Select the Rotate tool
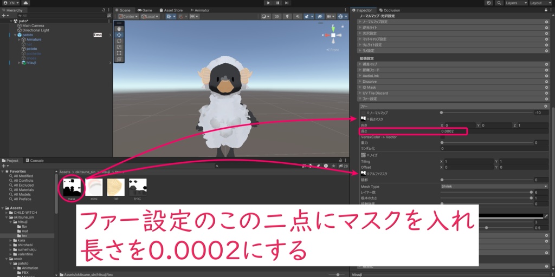Screen dimensions: 555x277 (x=119, y=41)
